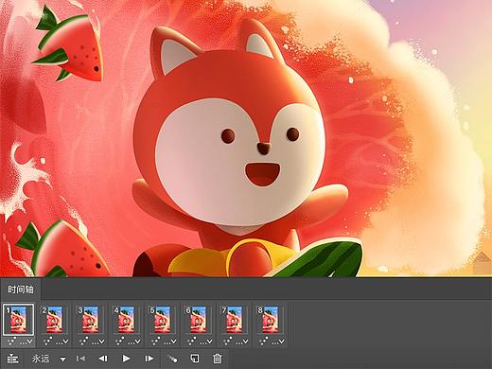The width and height of the screenshot is (492, 369).
Task: Click tween indicator dots under frame 6
Action: tap(191, 342)
